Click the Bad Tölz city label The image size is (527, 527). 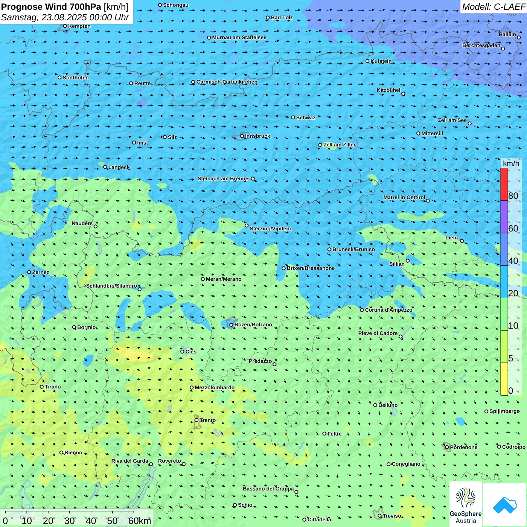pos(282,17)
